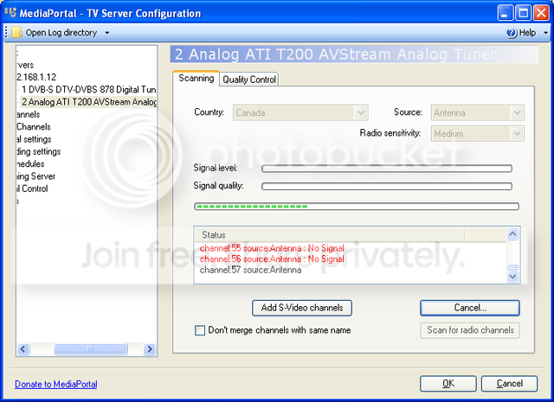
Task: Click the status list scroll up arrow
Action: pyautogui.click(x=512, y=233)
